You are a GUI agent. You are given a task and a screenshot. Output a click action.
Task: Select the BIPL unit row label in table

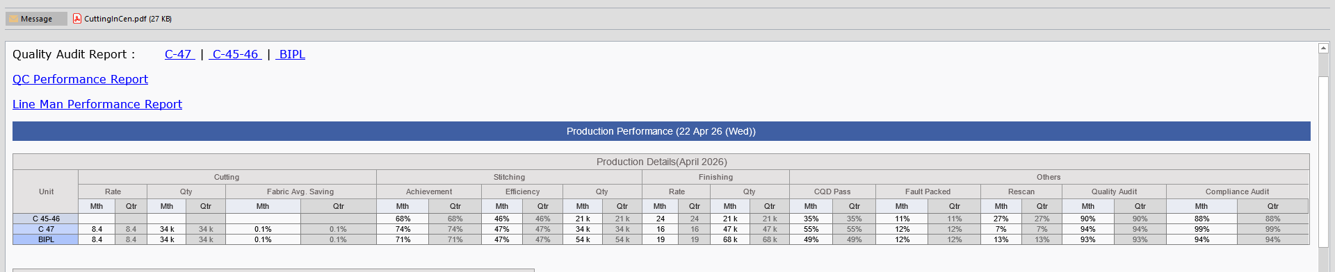click(x=46, y=239)
